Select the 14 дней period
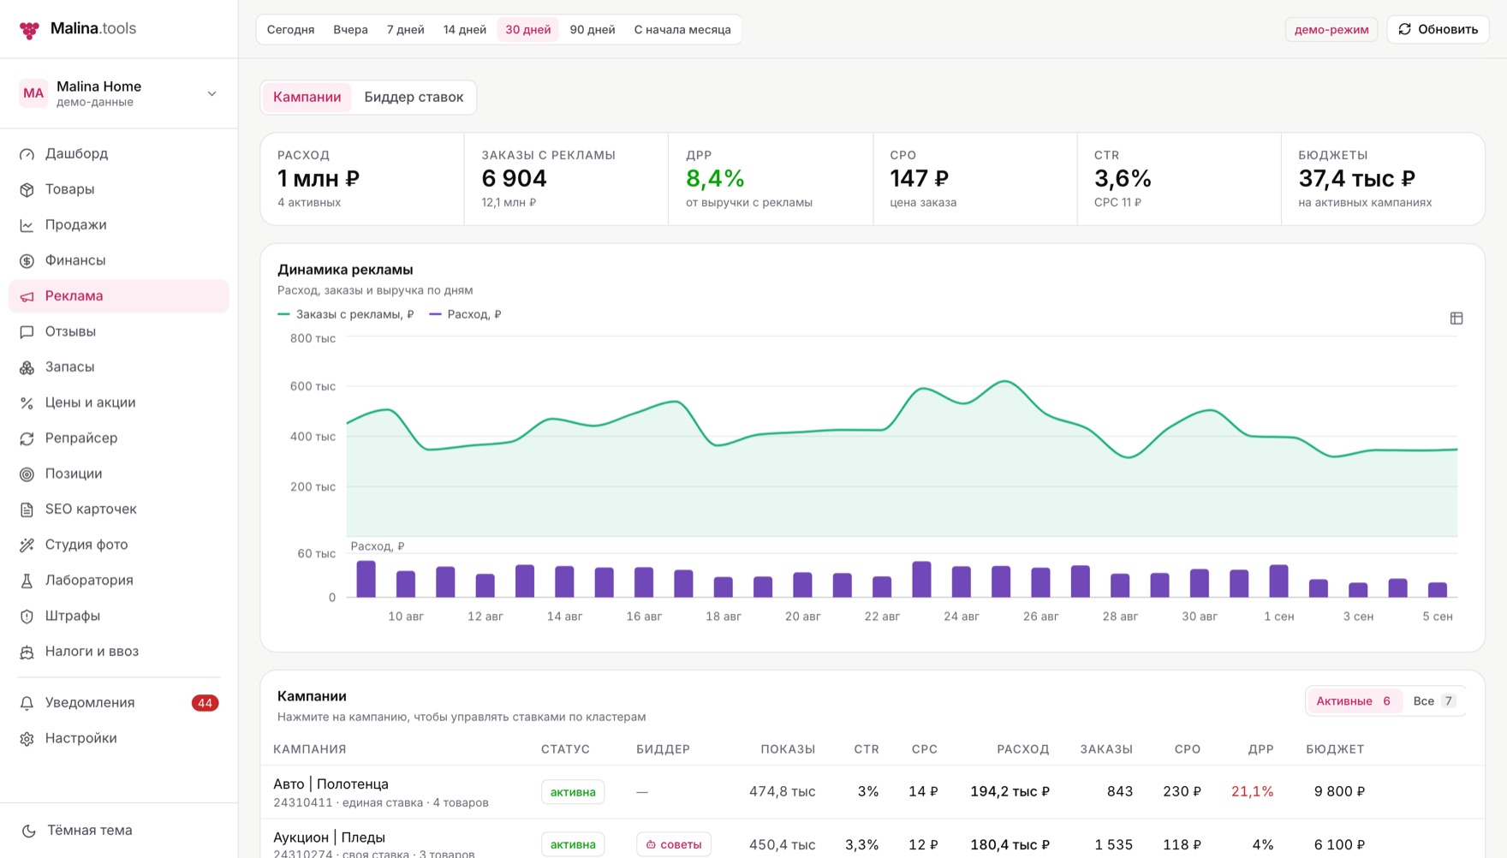 point(465,29)
